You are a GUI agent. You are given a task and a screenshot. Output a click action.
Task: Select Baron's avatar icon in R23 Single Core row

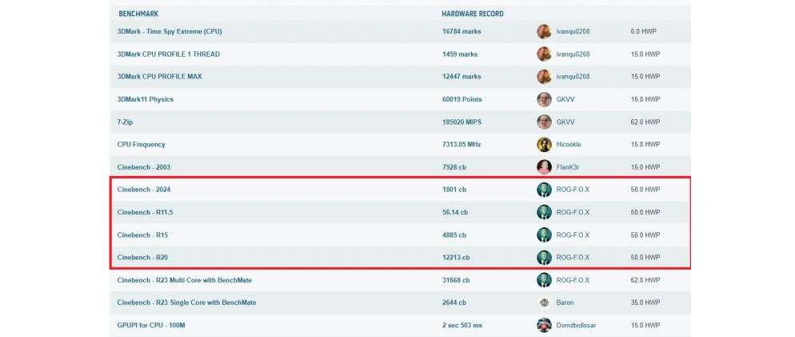(x=544, y=303)
